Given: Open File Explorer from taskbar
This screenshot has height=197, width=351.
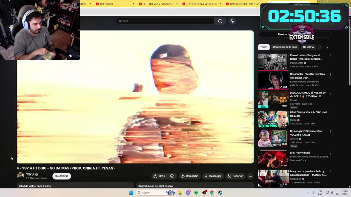Looking at the screenshot, I should pyautogui.click(x=180, y=193).
